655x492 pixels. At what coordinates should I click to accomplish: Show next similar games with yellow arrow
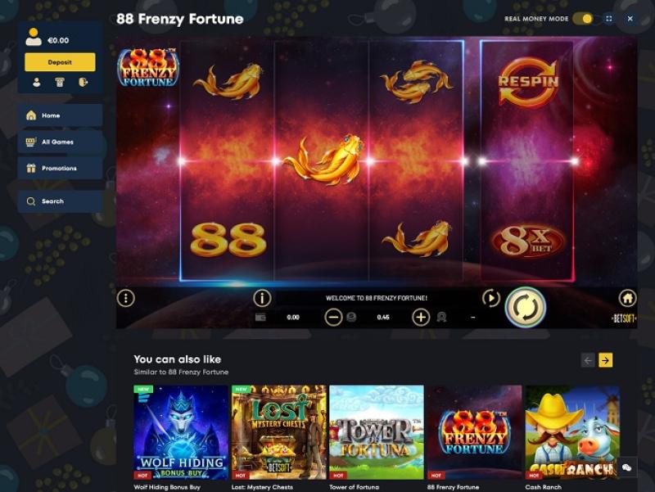pyautogui.click(x=606, y=360)
